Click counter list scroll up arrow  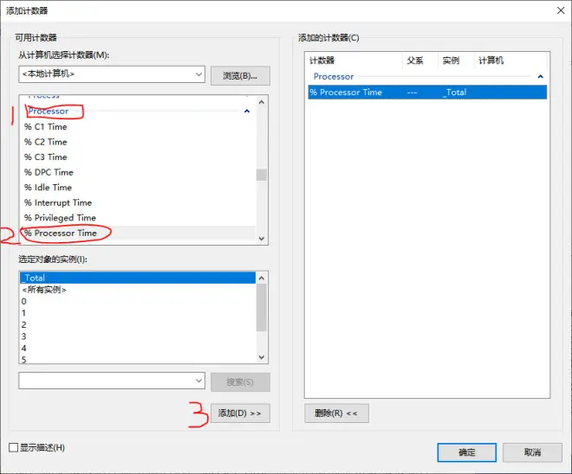coord(261,102)
